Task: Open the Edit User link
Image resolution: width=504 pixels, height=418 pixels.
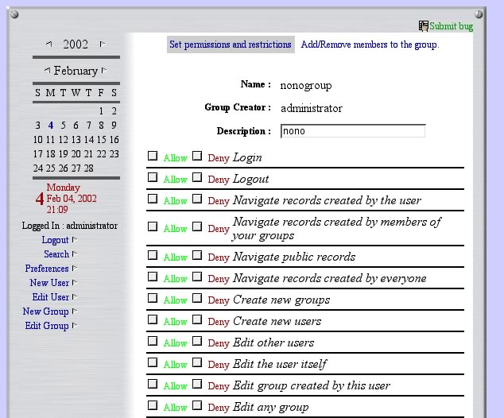Action: 51,297
